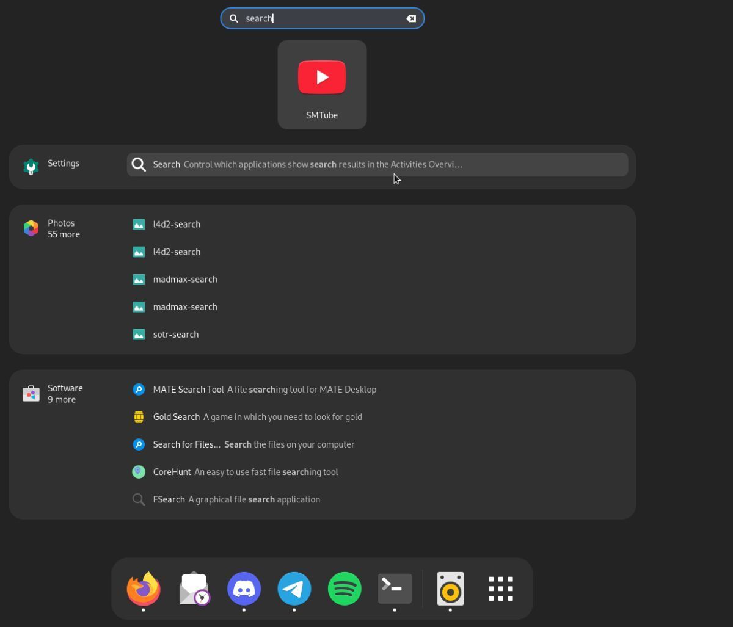Show all applications grid

pyautogui.click(x=501, y=589)
